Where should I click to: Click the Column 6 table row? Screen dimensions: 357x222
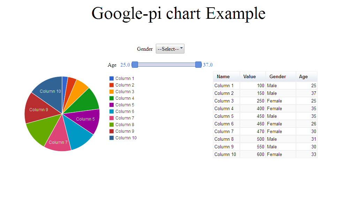pyautogui.click(x=265, y=124)
